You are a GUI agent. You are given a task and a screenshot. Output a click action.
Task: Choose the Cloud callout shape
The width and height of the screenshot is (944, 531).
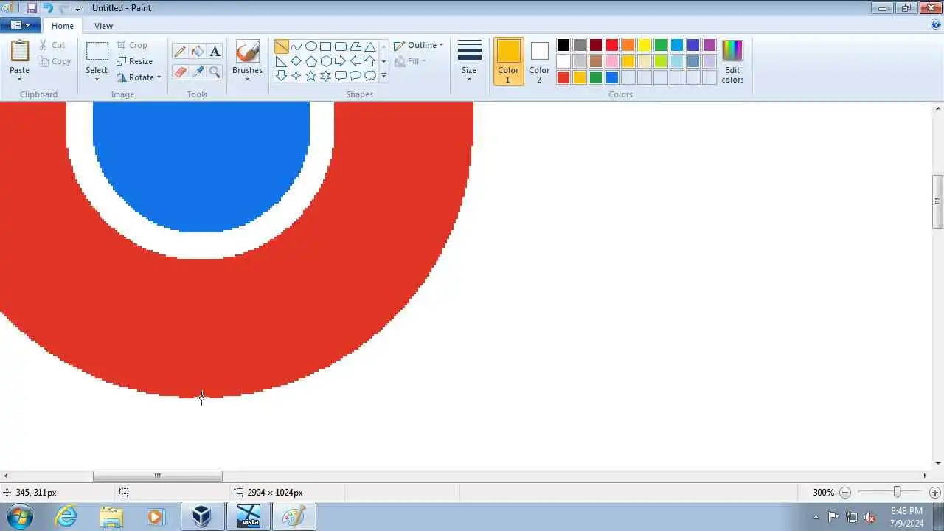point(369,76)
